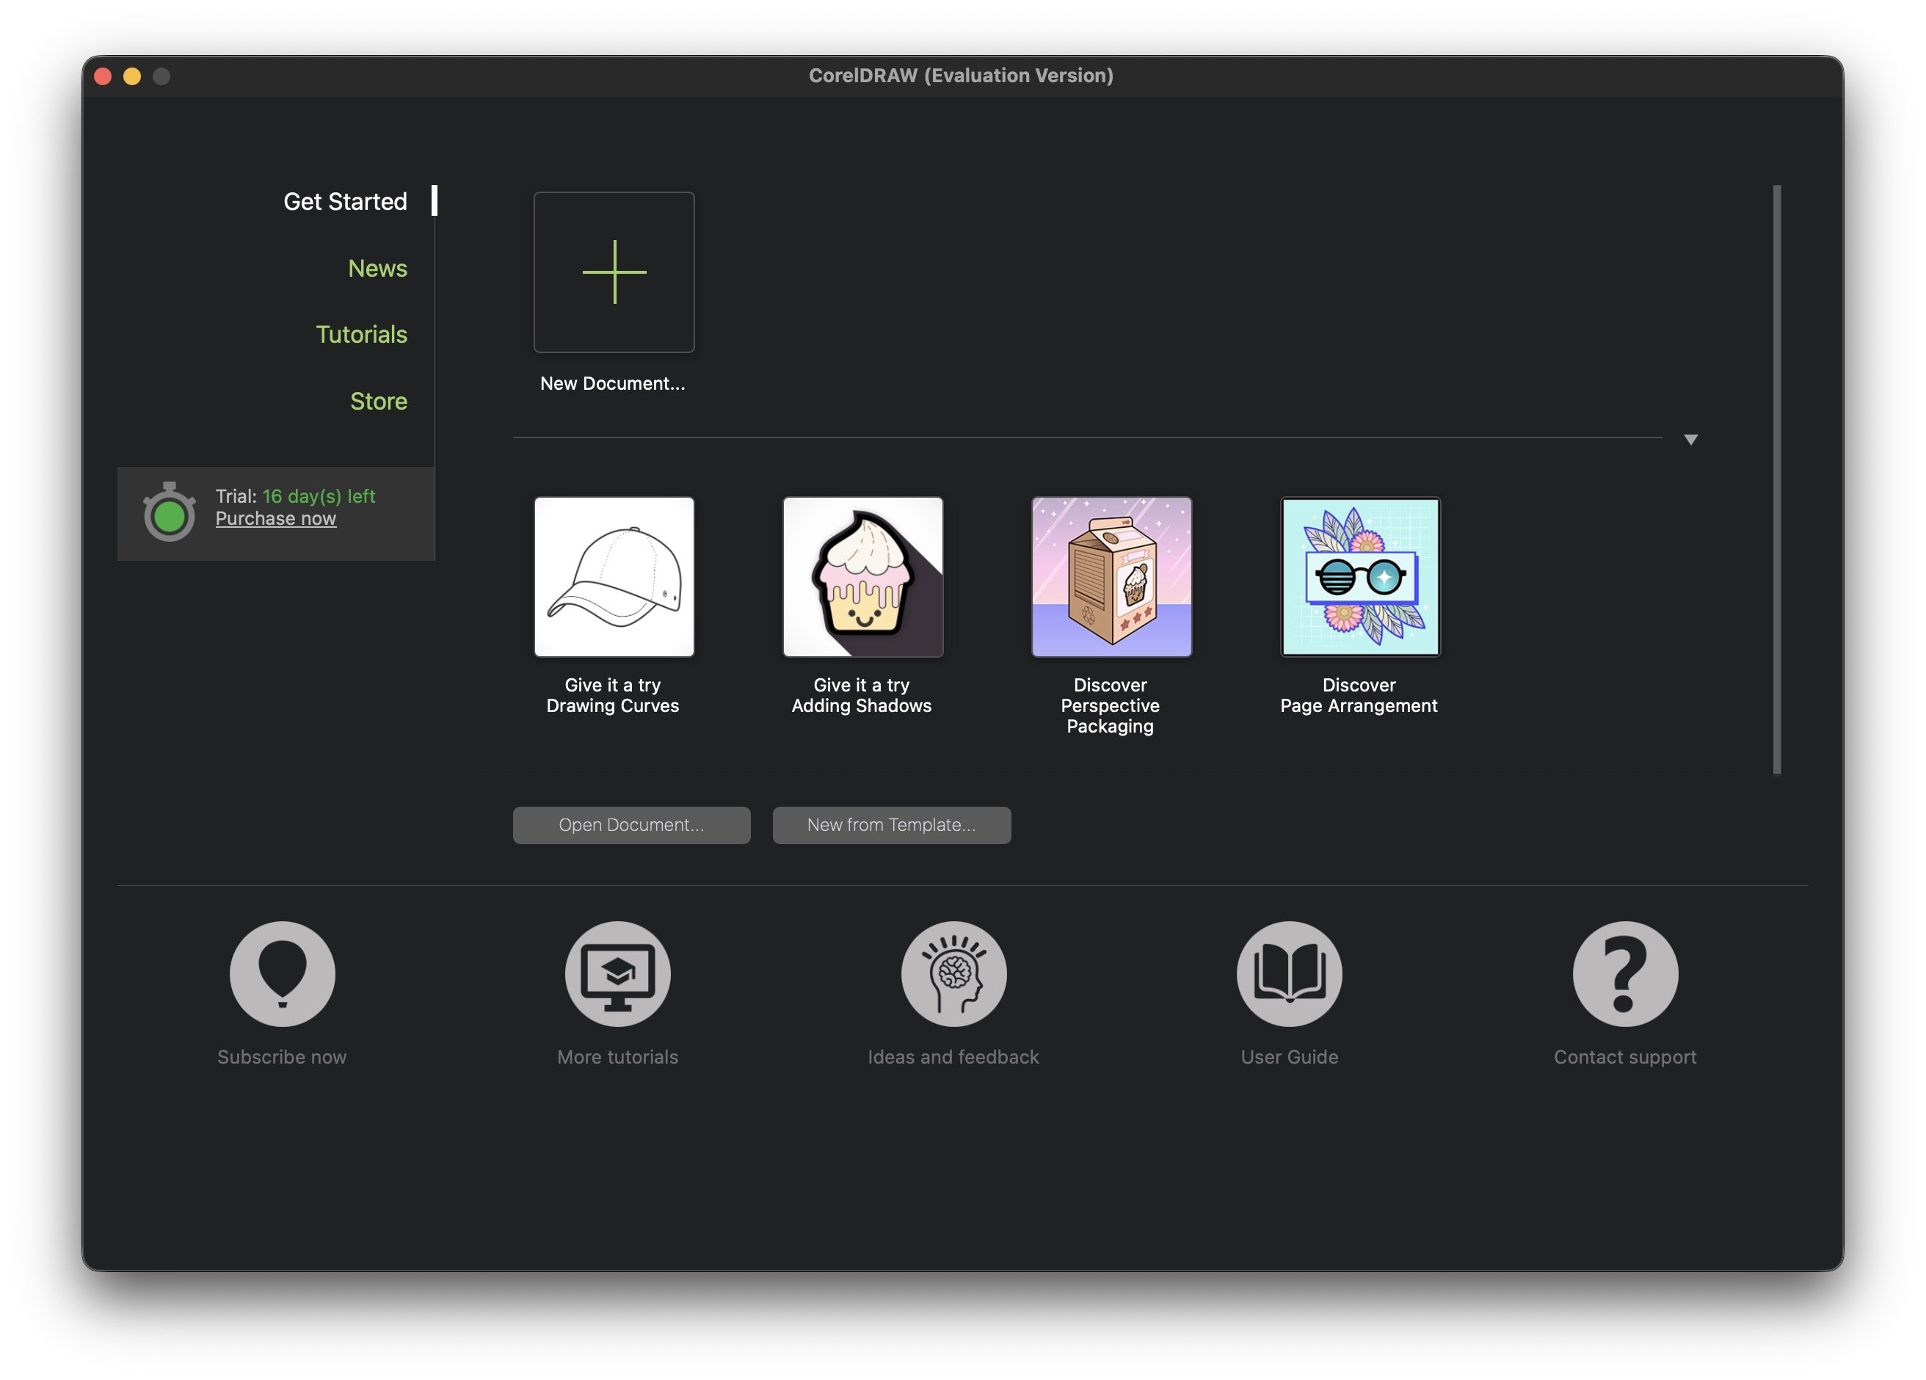
Task: Collapse the section with the triangle arrow
Action: [x=1690, y=439]
